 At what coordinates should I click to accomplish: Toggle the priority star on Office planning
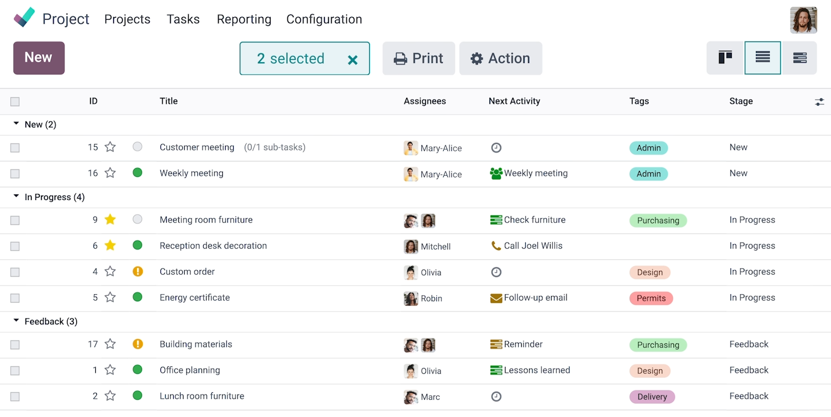pos(110,370)
